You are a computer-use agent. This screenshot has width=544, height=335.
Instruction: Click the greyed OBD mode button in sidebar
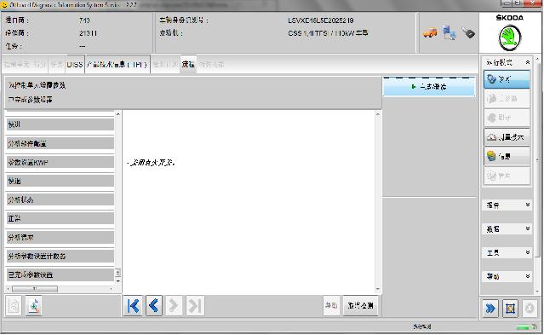pyautogui.click(x=507, y=99)
